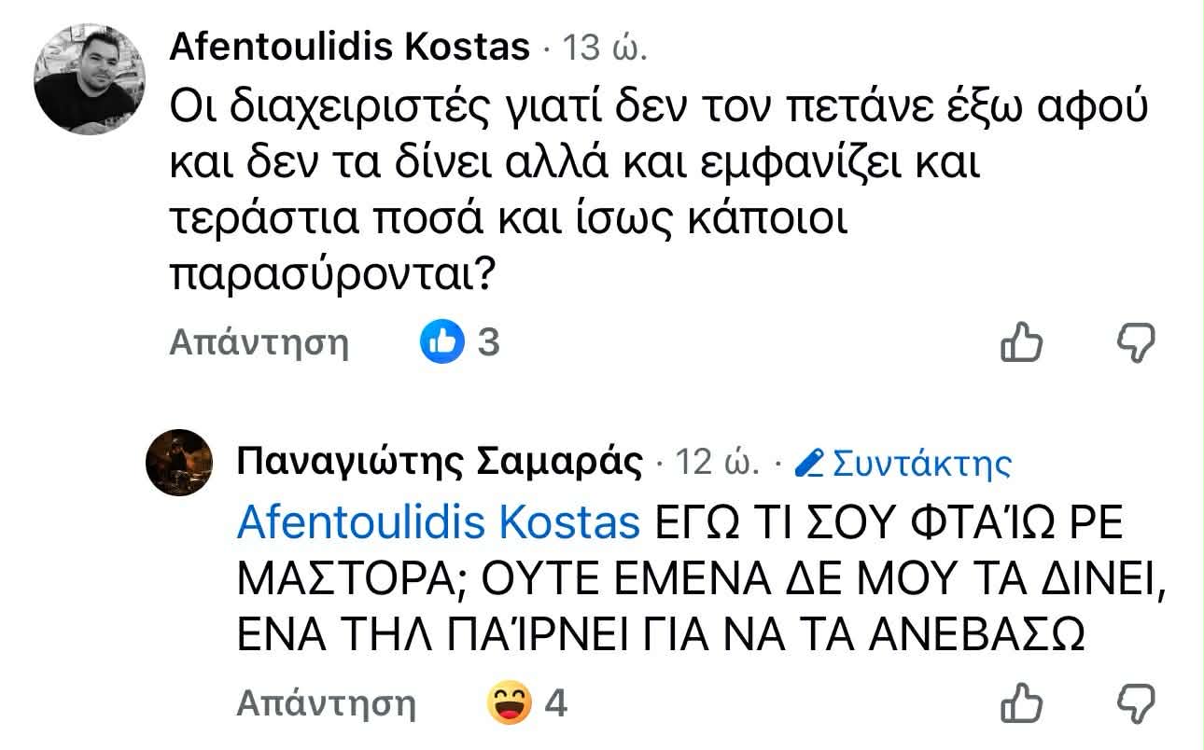Click the Συντάκτης badge label

coord(921,463)
